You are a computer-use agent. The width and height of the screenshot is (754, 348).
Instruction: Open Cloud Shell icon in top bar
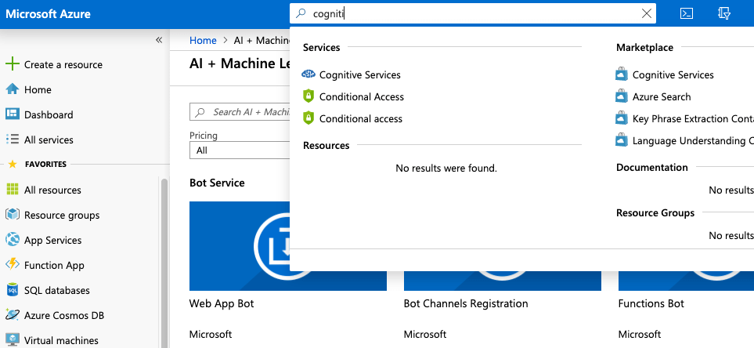point(686,13)
